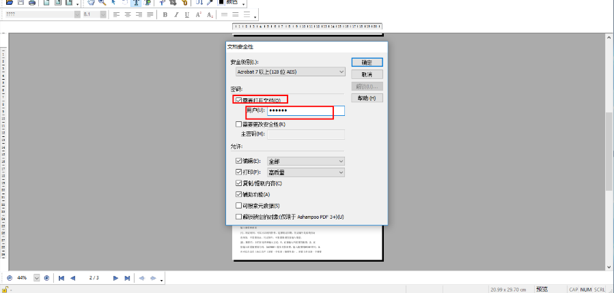
Task: Click the zoom in plus icon
Action: click(x=46, y=278)
